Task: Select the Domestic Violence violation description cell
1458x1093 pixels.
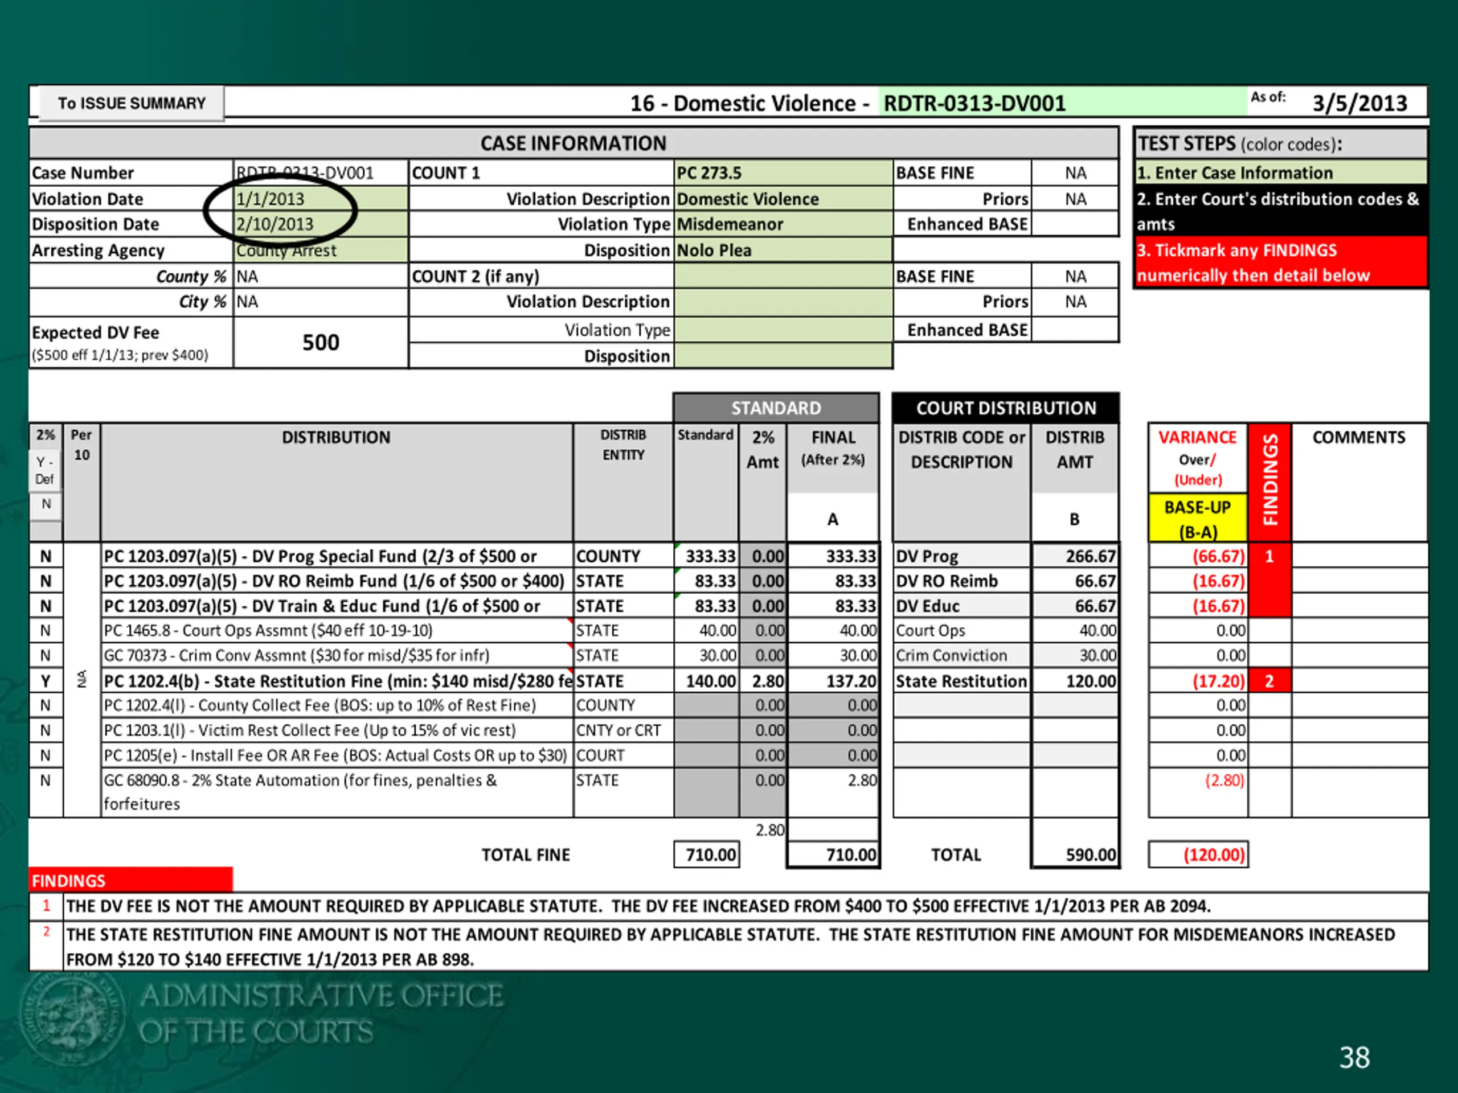Action: click(x=783, y=198)
